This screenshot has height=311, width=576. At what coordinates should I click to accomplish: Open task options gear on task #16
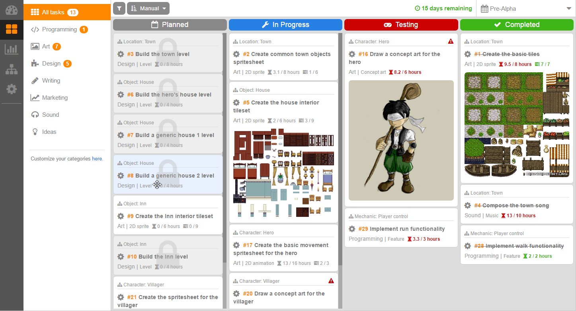tap(352, 54)
